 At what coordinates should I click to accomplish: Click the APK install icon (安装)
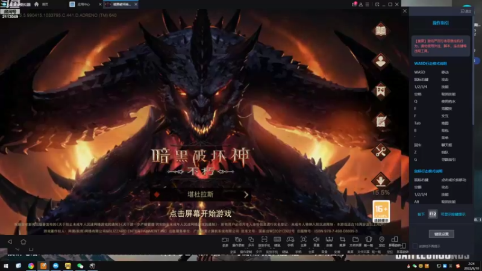pyautogui.click(x=329, y=241)
